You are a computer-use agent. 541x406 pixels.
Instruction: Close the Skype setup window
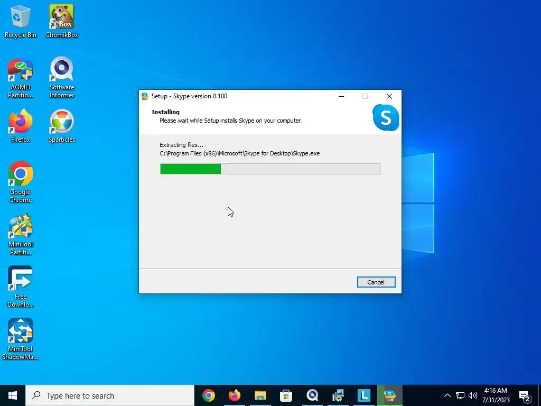tap(389, 96)
